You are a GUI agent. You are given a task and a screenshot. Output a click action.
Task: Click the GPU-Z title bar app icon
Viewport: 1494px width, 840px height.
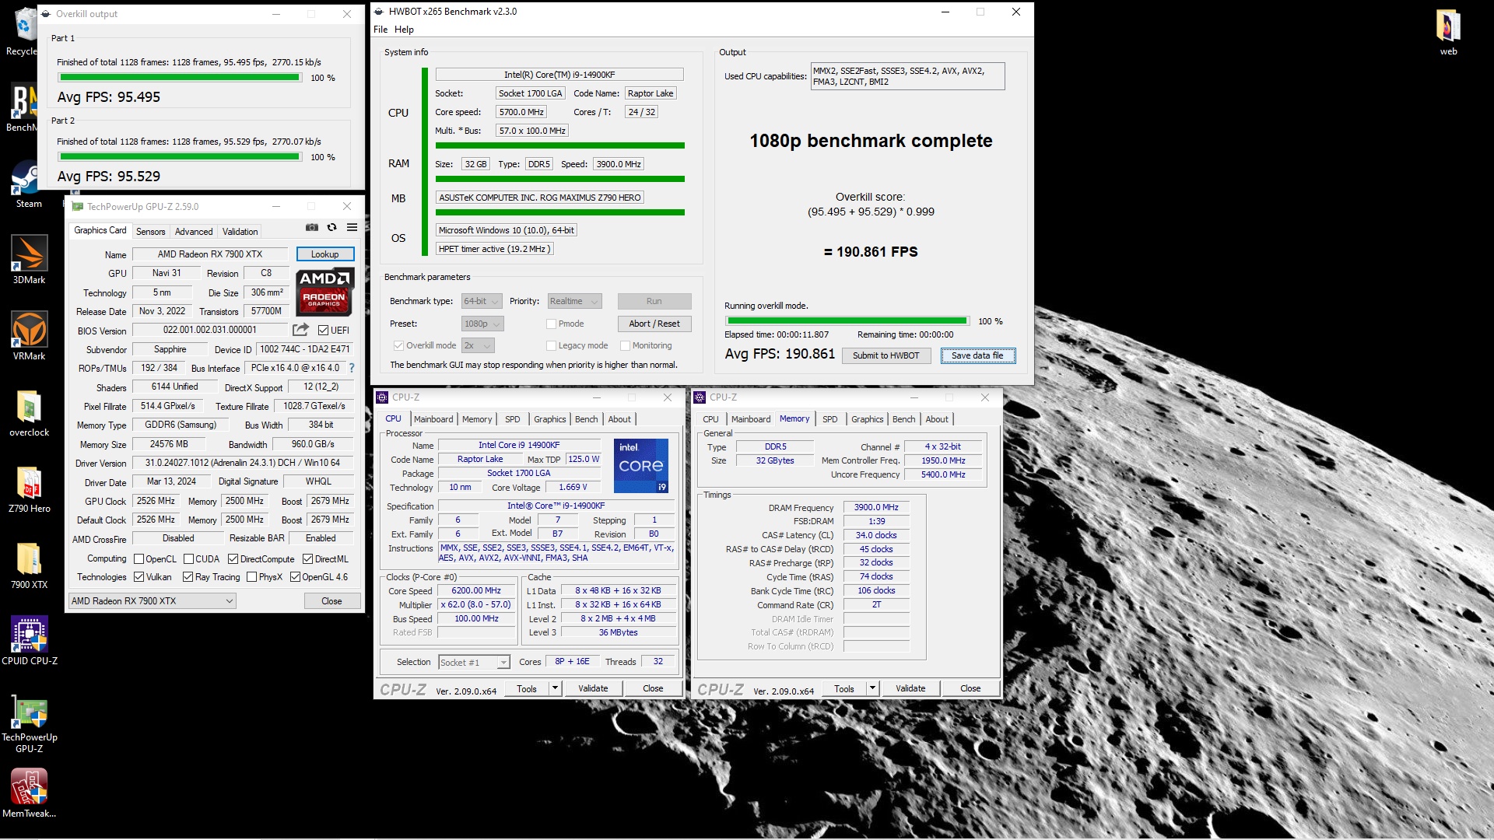click(x=77, y=206)
